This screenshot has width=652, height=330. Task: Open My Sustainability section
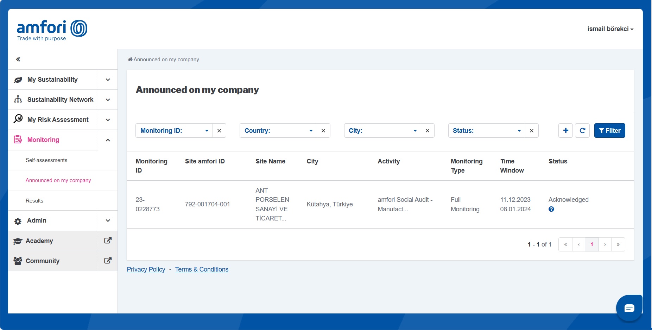point(52,80)
